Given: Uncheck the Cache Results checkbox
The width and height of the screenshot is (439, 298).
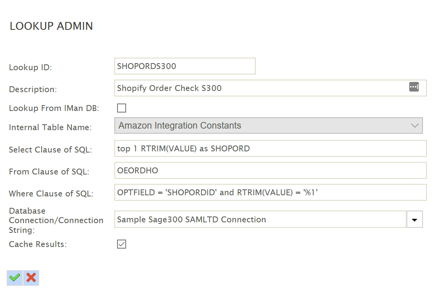Looking at the screenshot, I should click(122, 244).
